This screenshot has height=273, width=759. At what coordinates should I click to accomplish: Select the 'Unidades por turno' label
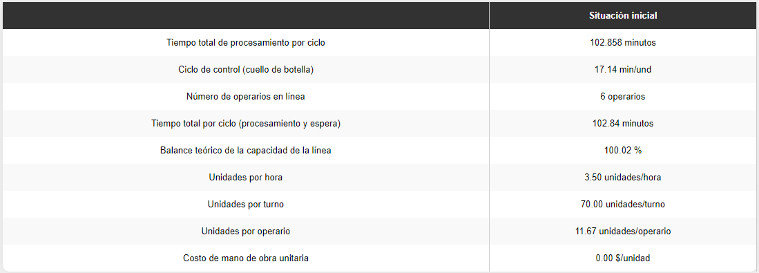246,205
